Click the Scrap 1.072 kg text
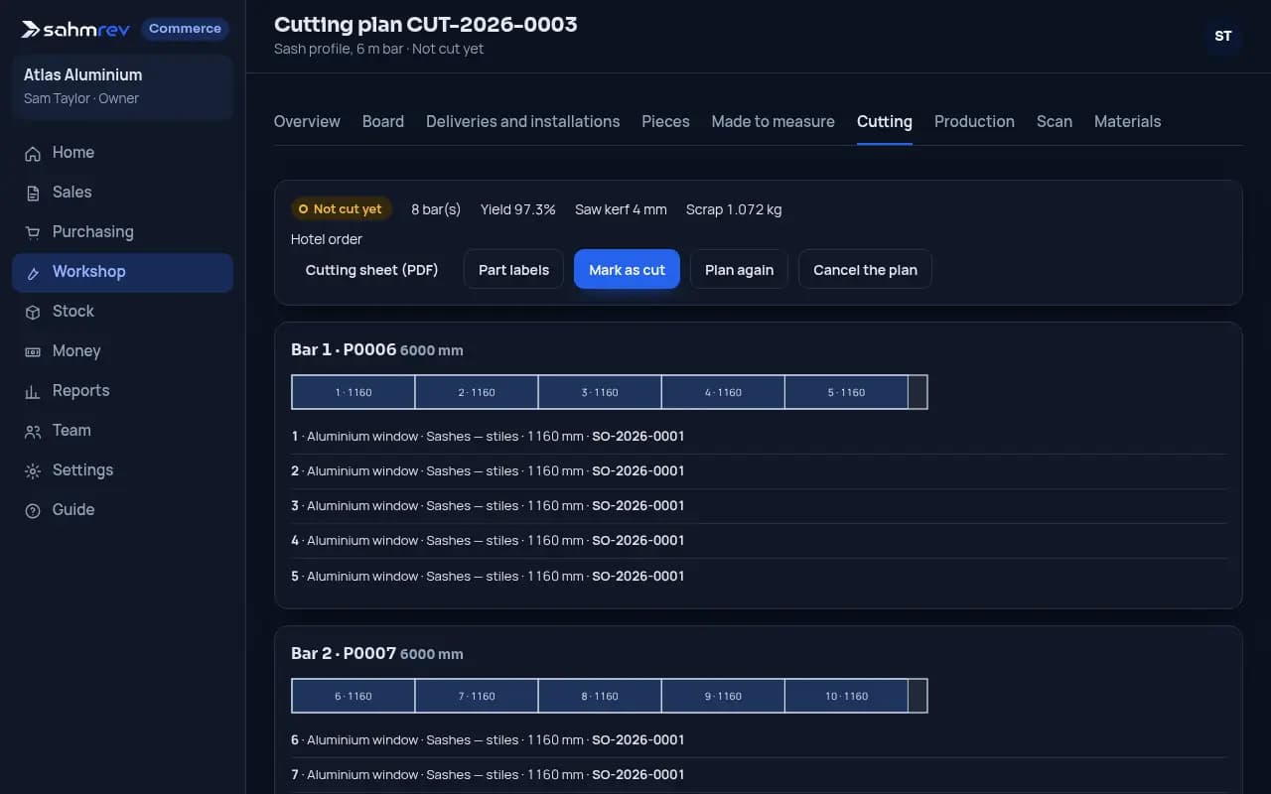This screenshot has width=1271, height=794. click(734, 209)
